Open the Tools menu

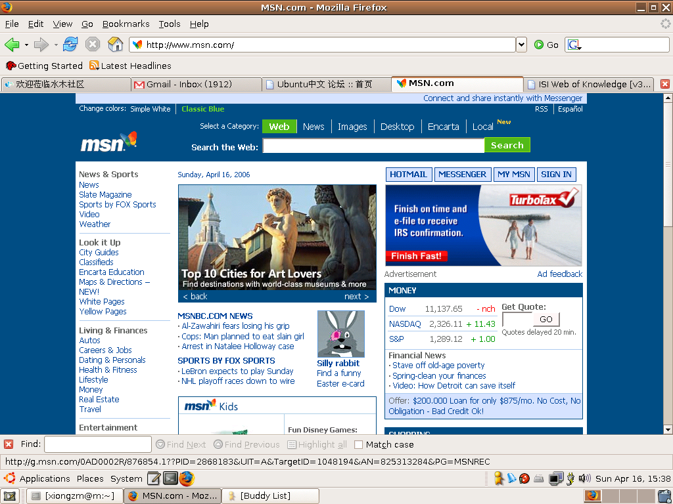[170, 24]
